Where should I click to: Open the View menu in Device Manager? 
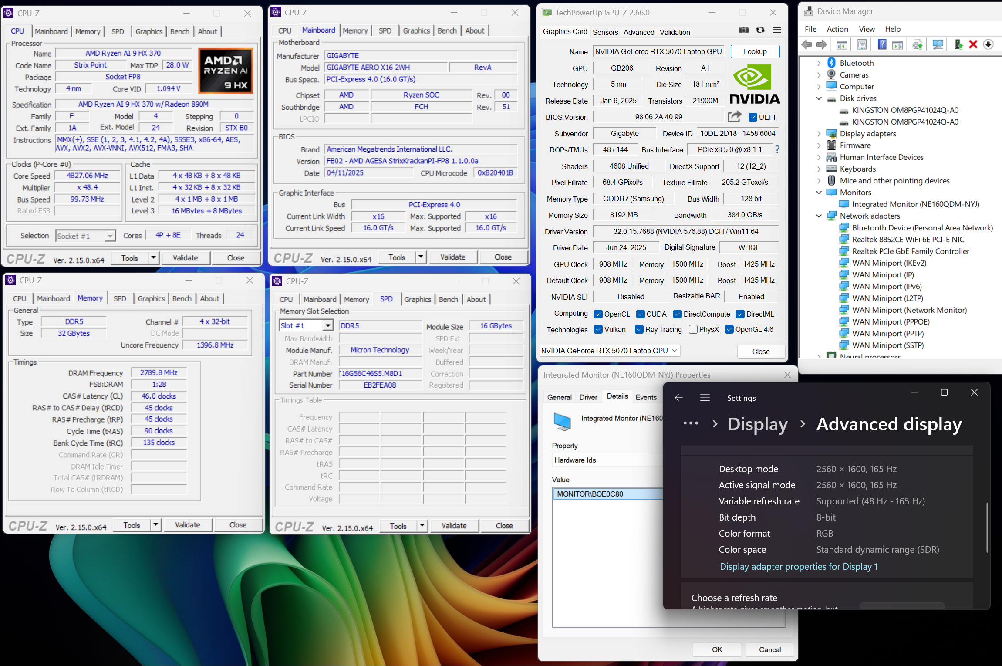tap(867, 29)
